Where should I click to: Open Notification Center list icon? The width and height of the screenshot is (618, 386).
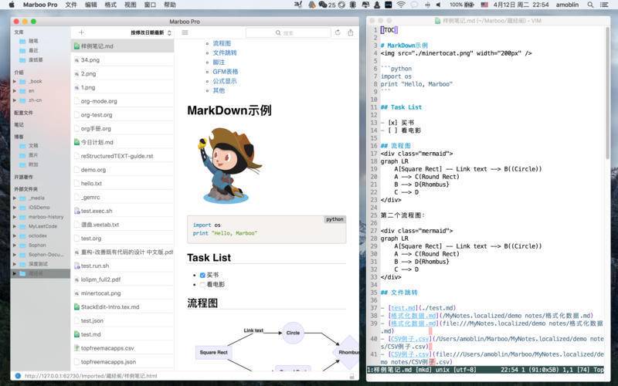click(x=604, y=5)
